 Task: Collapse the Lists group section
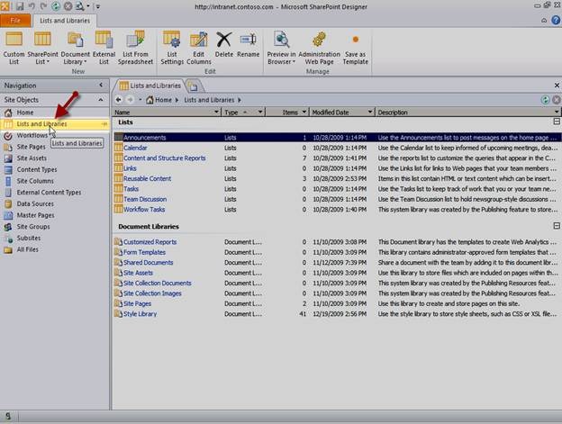point(557,122)
